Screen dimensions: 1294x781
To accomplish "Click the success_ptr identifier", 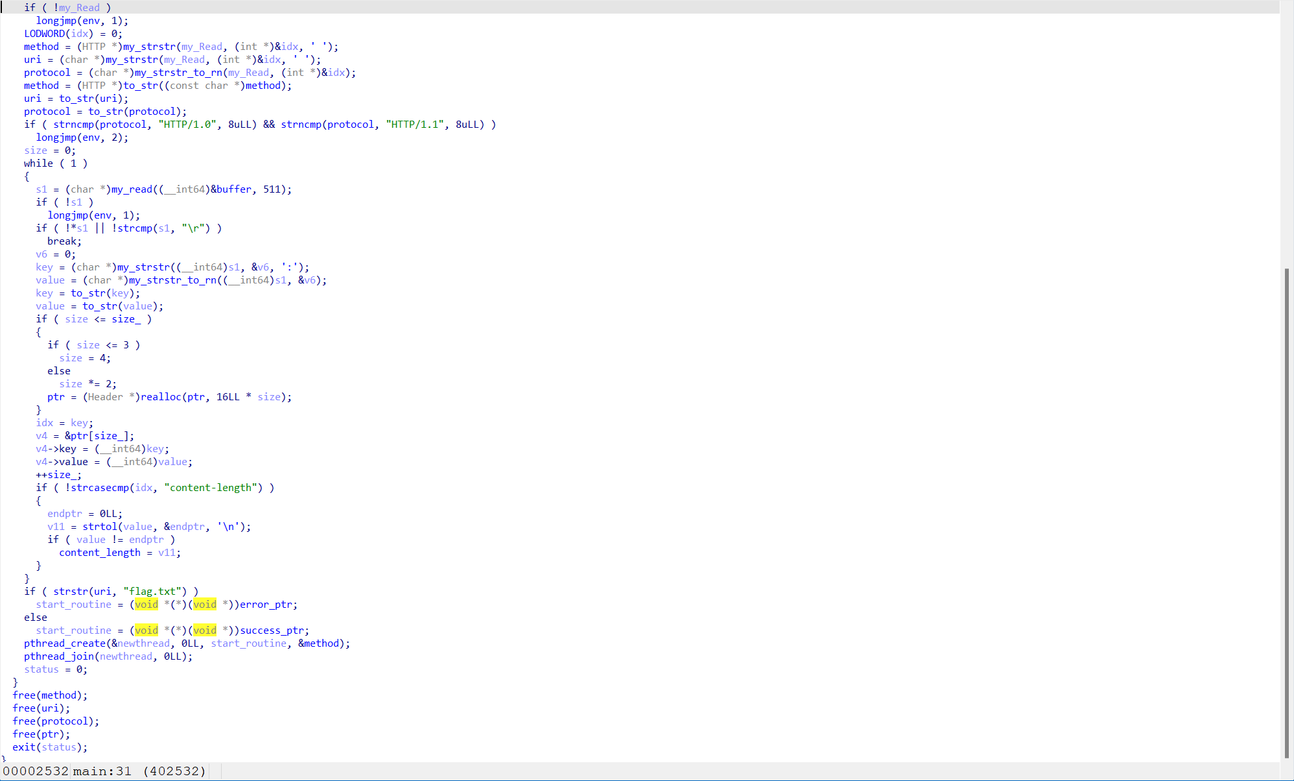I will click(x=272, y=631).
